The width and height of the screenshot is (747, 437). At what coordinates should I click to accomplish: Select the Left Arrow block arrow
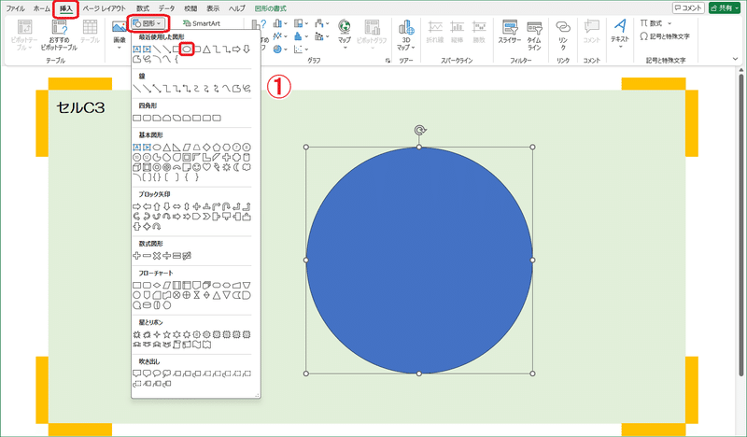click(147, 206)
